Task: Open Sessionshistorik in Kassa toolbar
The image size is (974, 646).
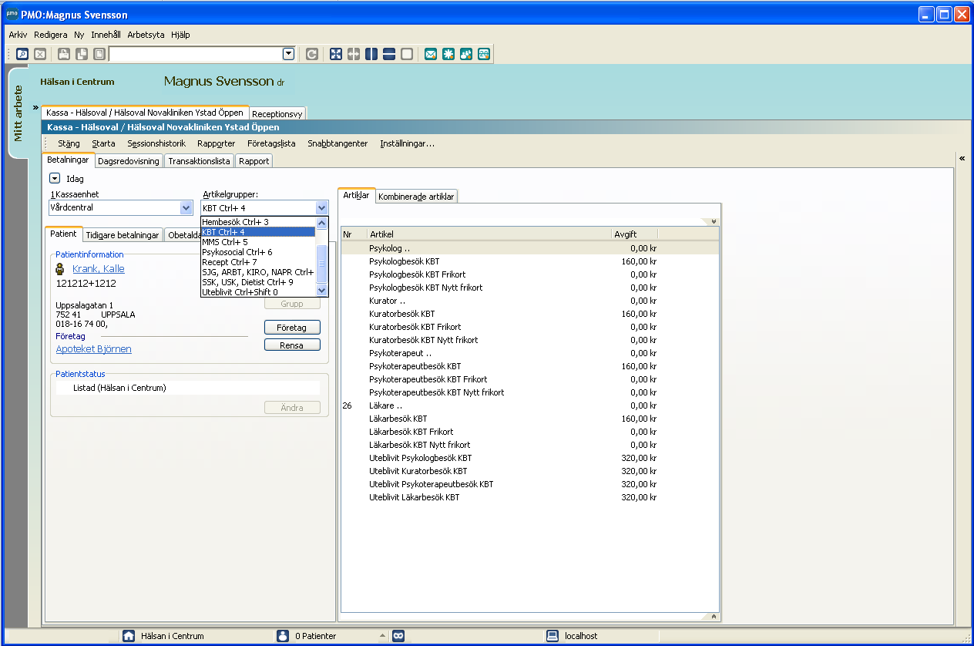Action: tap(156, 143)
